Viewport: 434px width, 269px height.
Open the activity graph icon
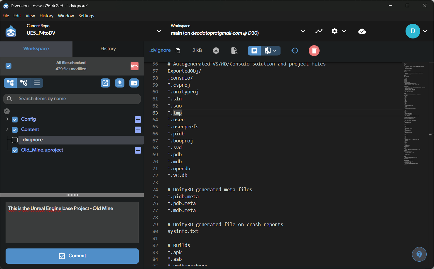coord(319,31)
